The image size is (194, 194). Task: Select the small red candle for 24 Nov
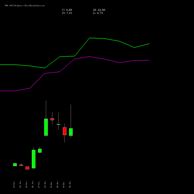click(21, 165)
